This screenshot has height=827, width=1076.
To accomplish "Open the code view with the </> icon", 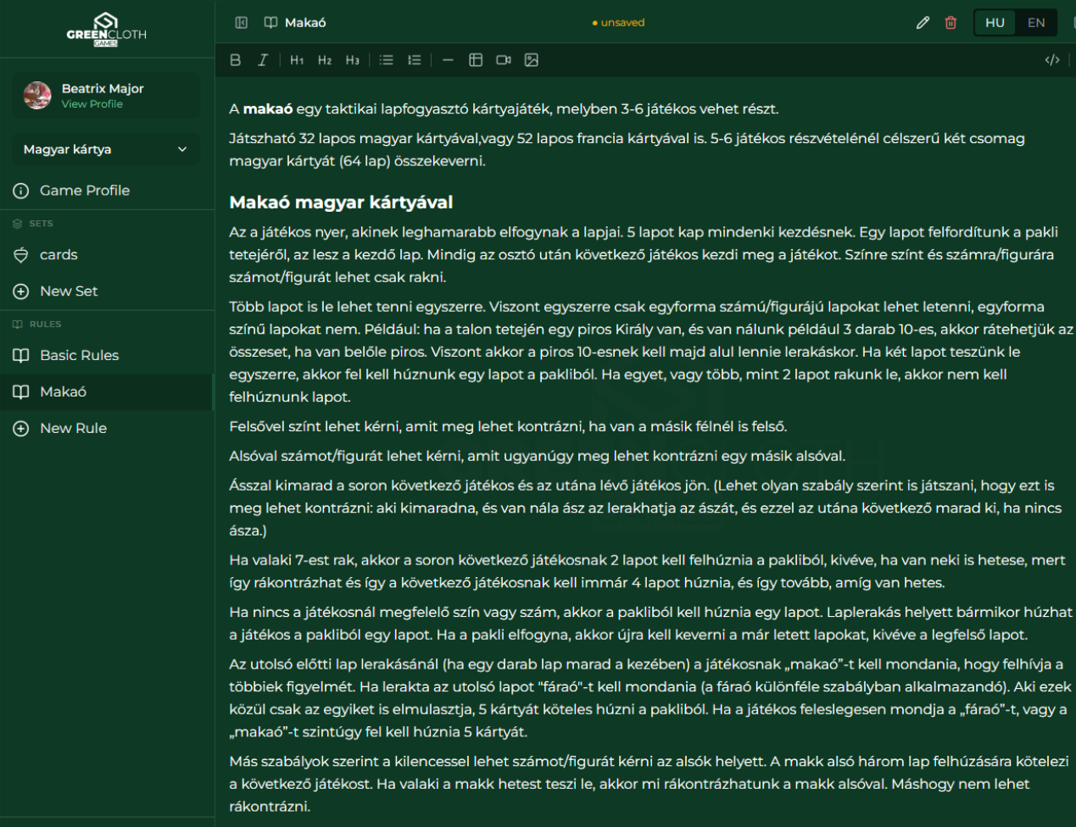I will tap(1052, 59).
